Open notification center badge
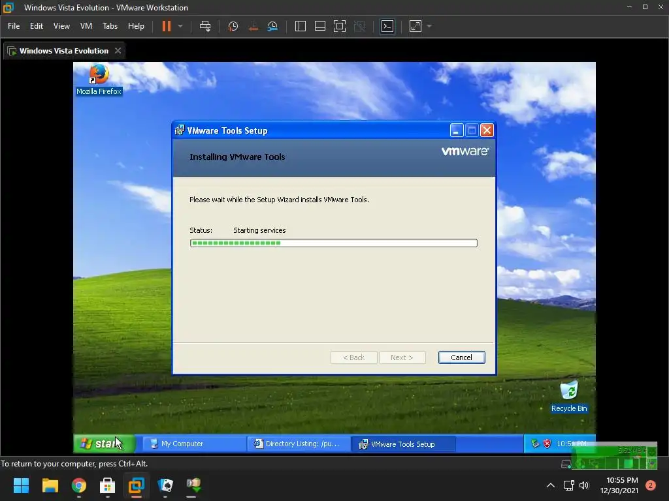 coord(651,485)
